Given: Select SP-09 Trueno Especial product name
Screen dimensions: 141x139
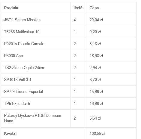Looking at the screenshot, I should click(23, 92).
